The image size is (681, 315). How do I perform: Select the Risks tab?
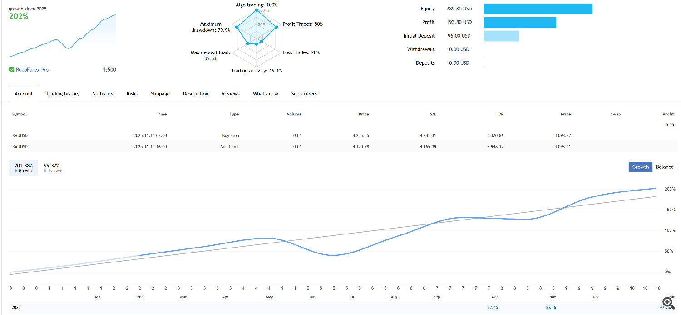click(132, 94)
